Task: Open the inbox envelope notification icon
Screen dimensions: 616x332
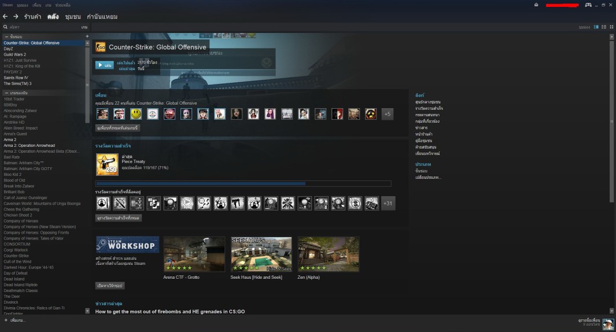Action: tap(536, 5)
